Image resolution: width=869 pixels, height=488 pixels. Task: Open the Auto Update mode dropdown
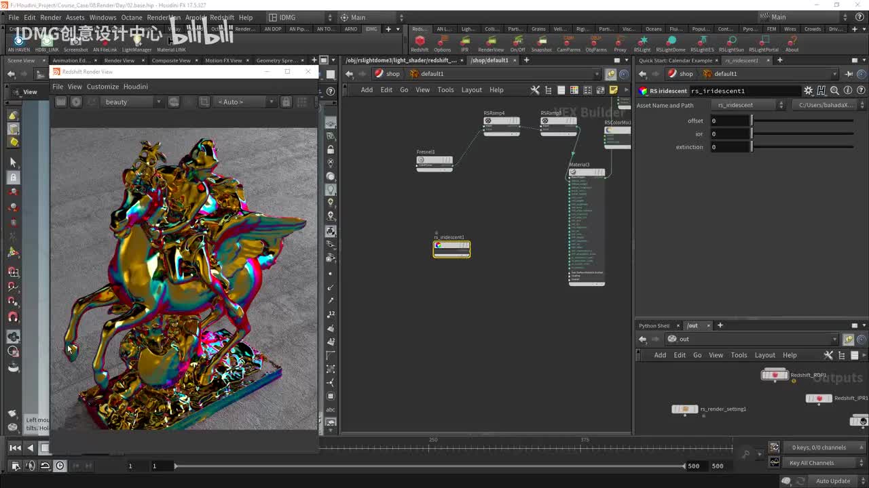[833, 481]
